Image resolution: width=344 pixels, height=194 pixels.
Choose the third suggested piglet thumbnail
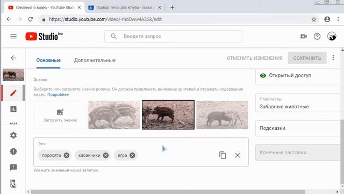tap(222, 115)
